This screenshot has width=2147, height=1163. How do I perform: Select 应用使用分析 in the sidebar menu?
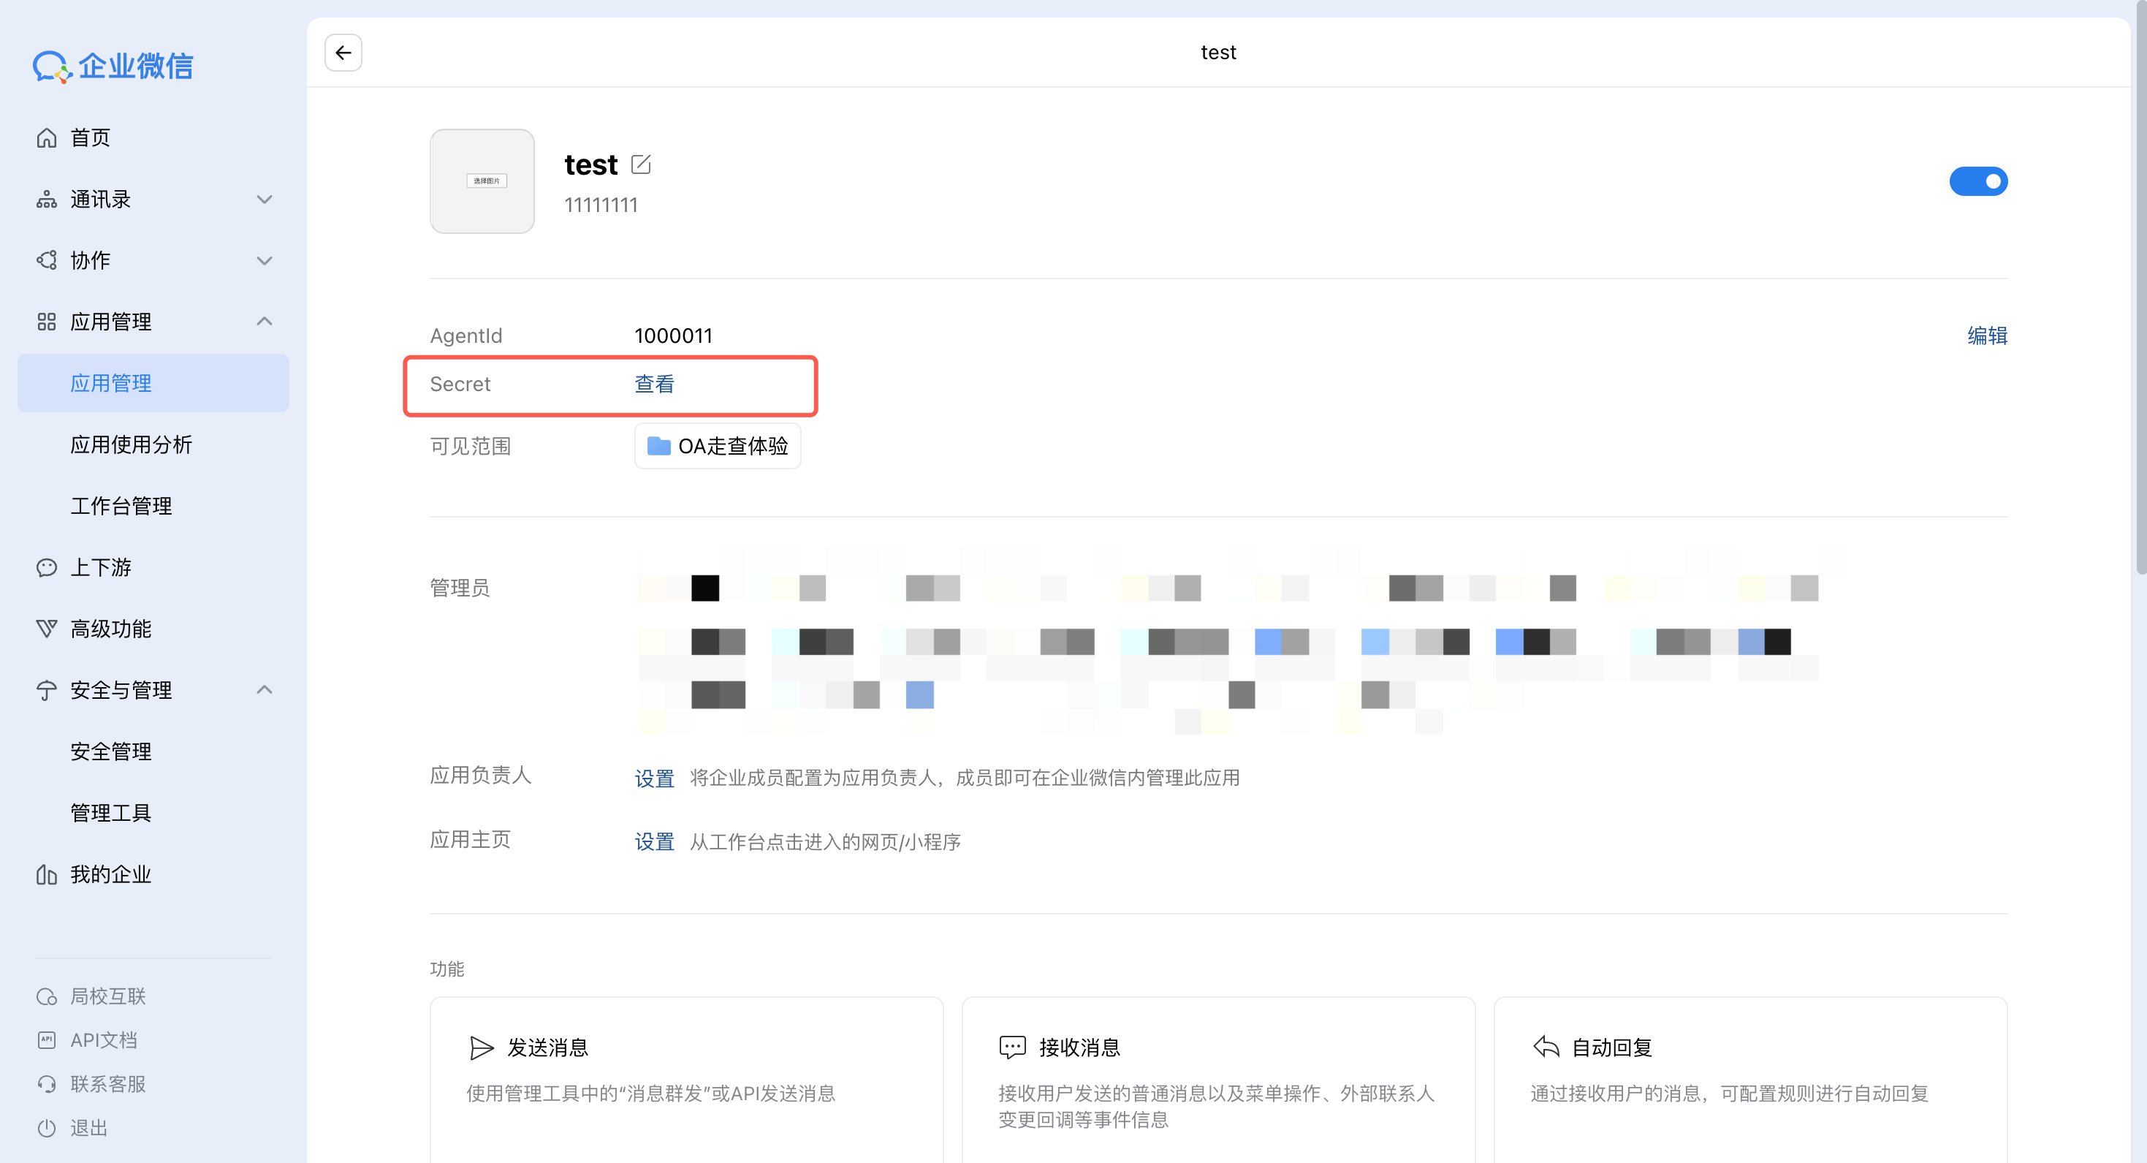(132, 444)
